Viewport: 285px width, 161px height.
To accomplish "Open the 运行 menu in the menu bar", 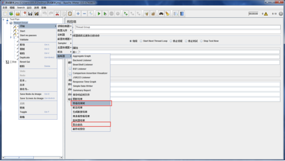I will (29, 8).
